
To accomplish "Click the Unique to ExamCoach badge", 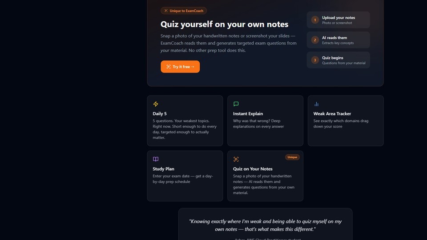I will pos(184,11).
